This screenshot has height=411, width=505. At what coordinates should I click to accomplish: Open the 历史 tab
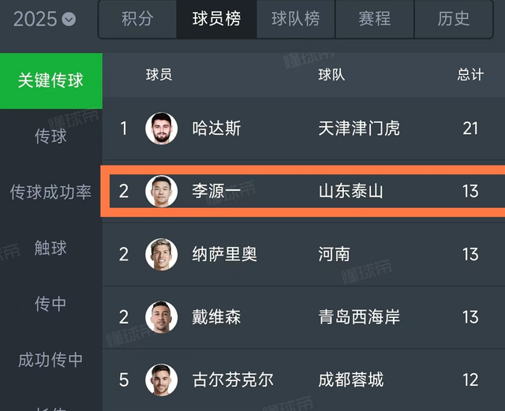(x=453, y=19)
